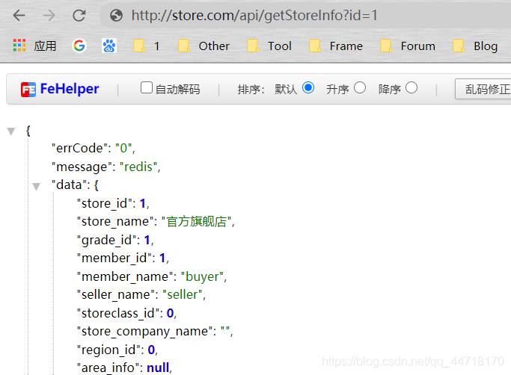Click the "errCode" key text
Viewport: 511px width, 375px height.
[x=78, y=148]
